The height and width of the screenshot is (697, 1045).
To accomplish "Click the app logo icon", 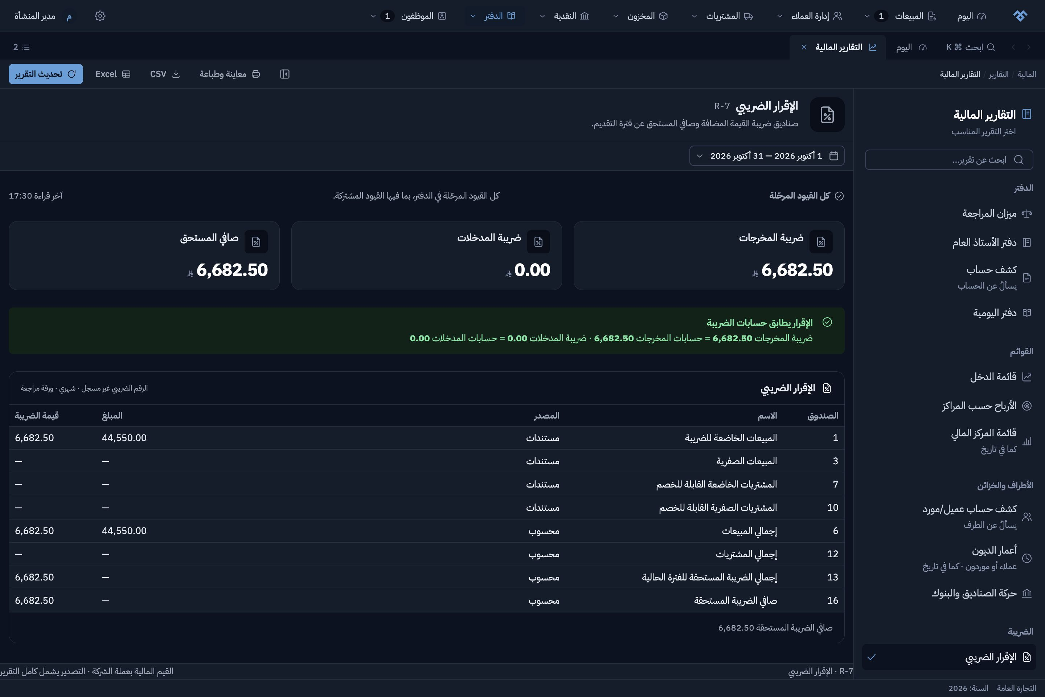I will click(1020, 16).
